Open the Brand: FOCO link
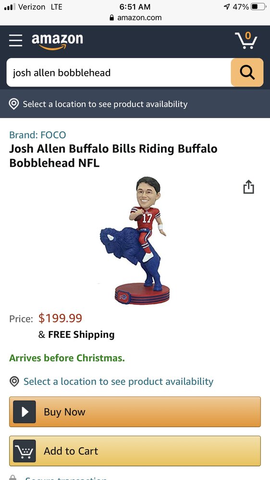Viewport: 270px width, 480px height. [37, 135]
